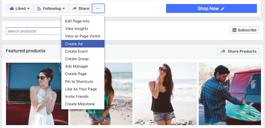Click the Subscribe RSS icon
Image resolution: width=265 pixels, height=128 pixels.
tap(234, 30)
